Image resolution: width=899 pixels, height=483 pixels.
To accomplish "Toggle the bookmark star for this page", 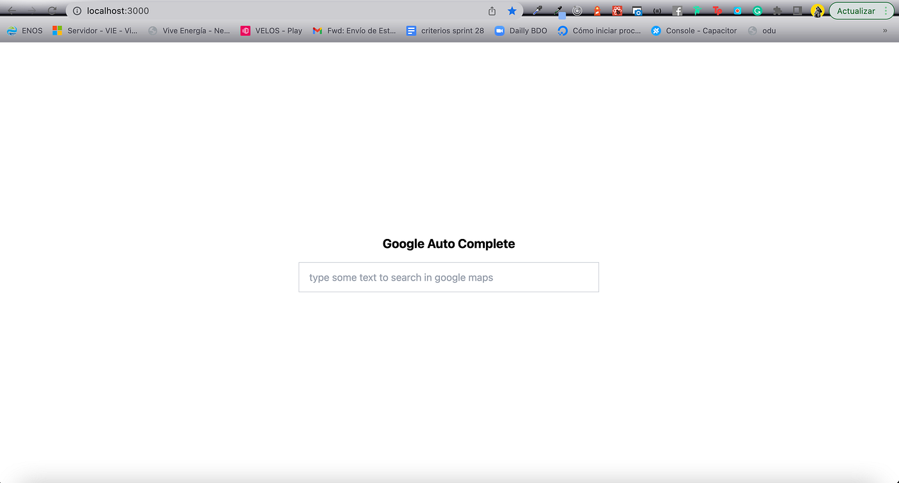I will coord(512,11).
